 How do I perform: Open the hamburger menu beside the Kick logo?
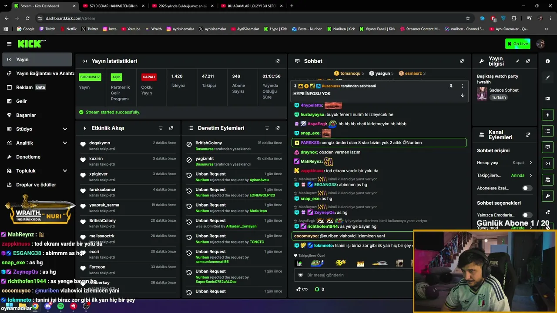[9, 44]
